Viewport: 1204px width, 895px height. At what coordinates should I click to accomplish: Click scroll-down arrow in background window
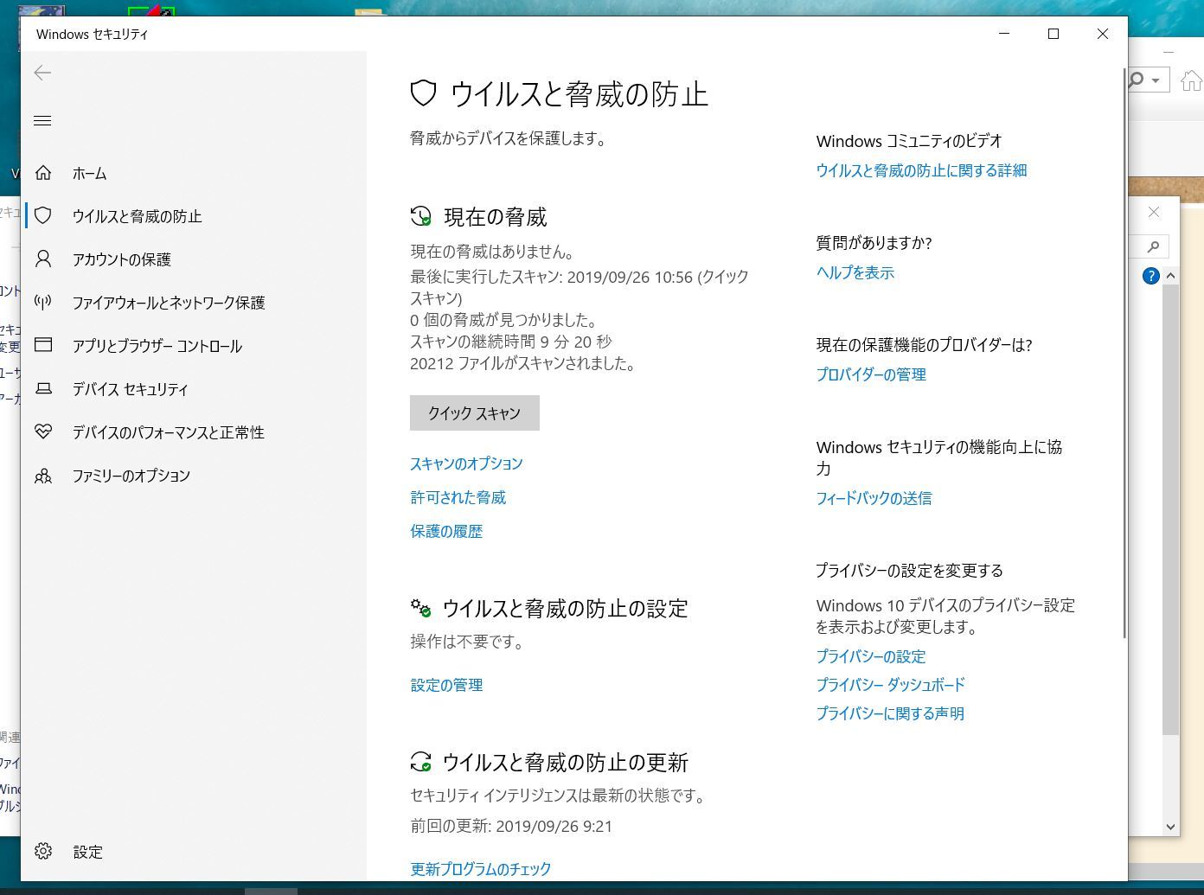pos(1170,827)
